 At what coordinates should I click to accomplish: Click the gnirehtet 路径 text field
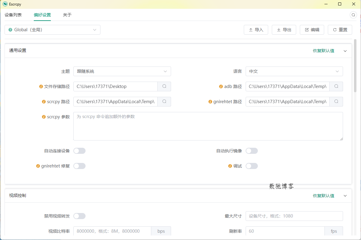click(288, 102)
